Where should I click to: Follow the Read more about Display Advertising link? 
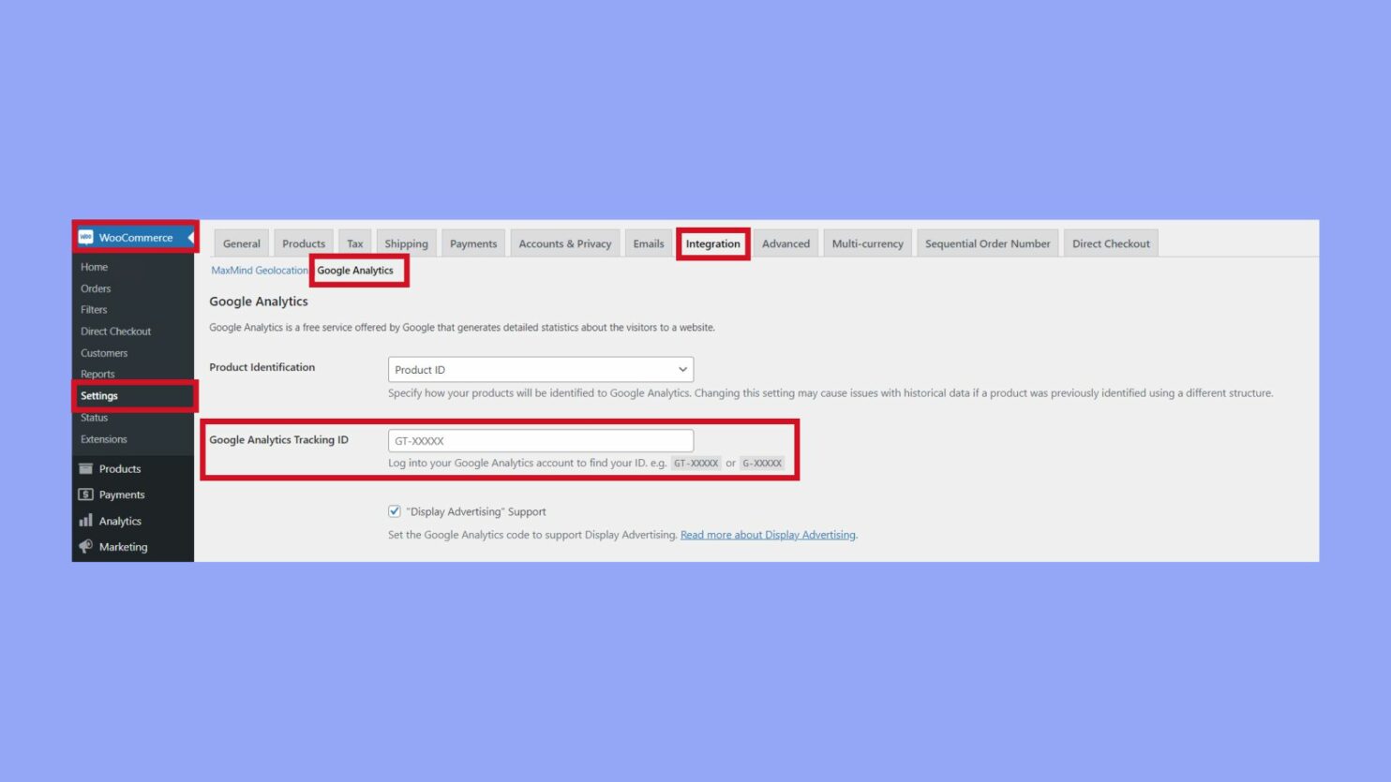[767, 534]
